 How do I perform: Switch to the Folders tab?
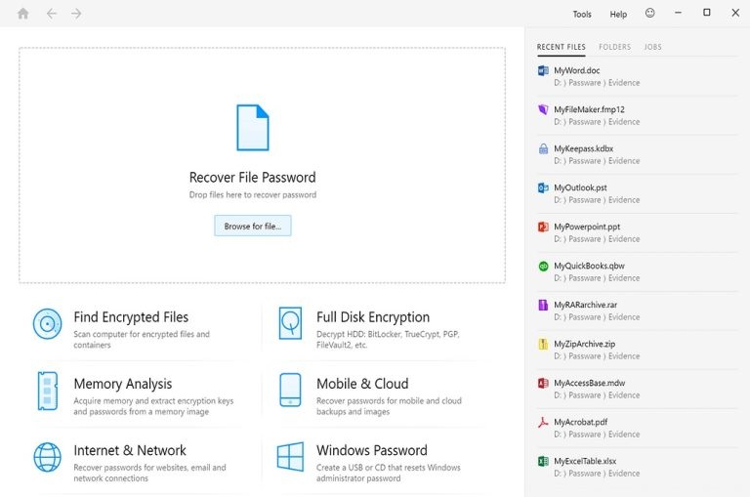614,47
